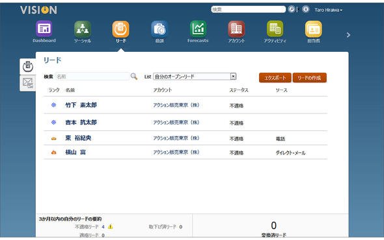
Task: Click the 電話 source cell
Action: [281, 139]
